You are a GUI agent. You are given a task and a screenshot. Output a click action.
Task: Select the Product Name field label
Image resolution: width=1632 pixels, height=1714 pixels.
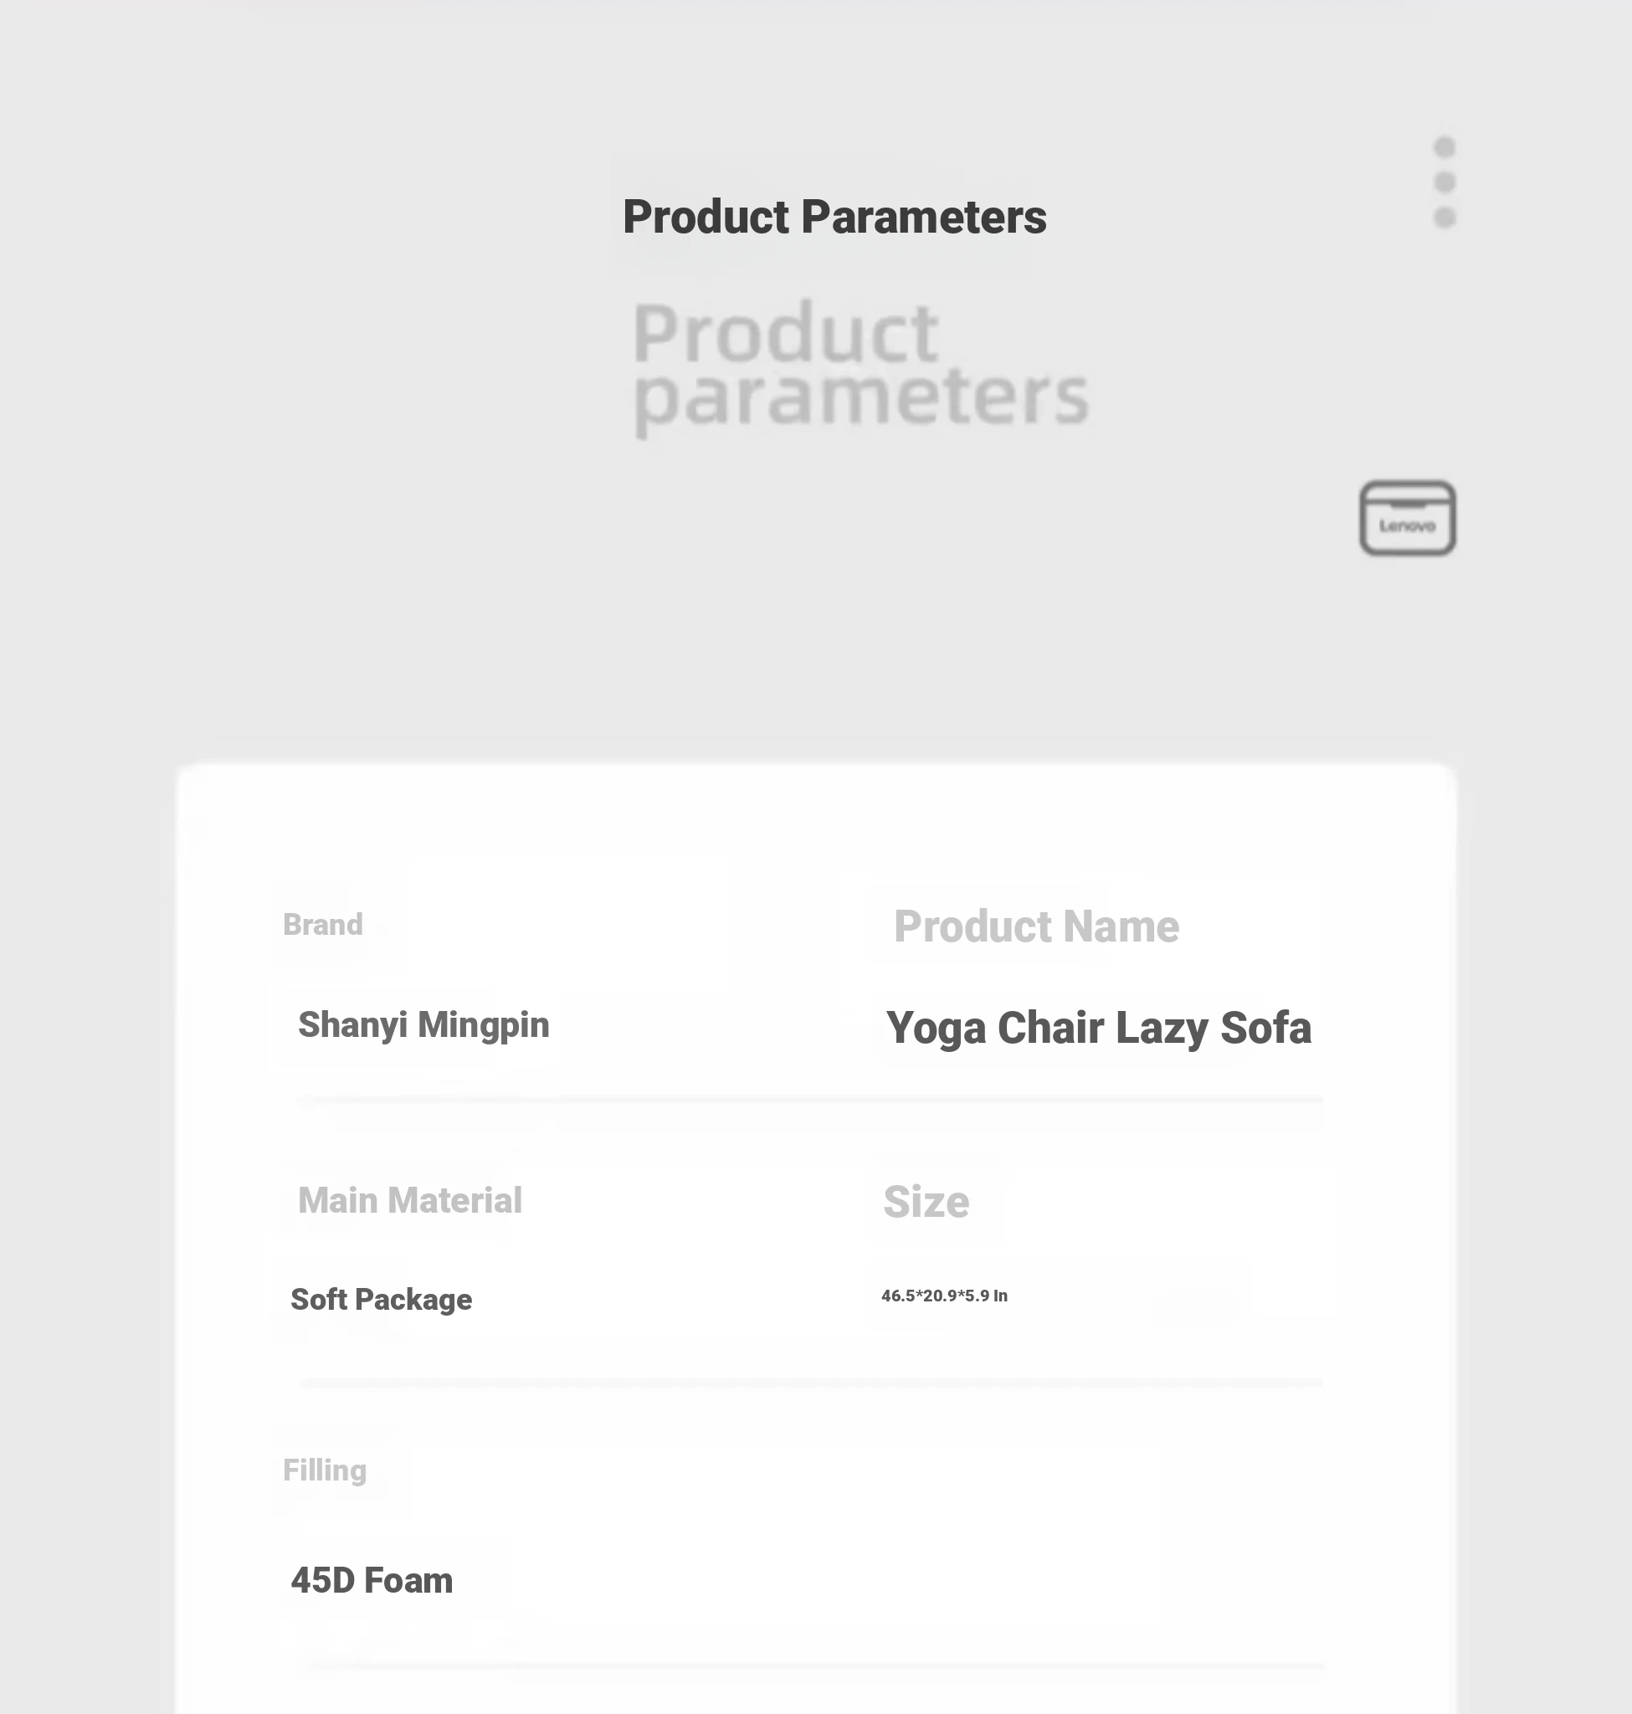click(1036, 926)
